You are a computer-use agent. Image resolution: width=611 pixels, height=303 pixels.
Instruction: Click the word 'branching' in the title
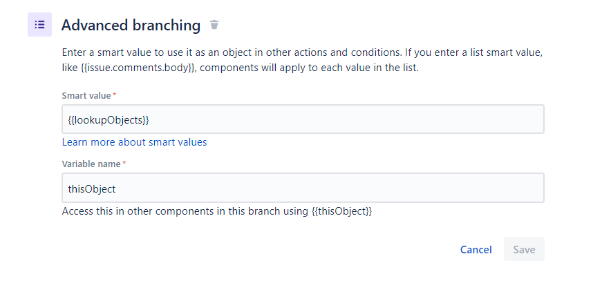[x=167, y=26]
